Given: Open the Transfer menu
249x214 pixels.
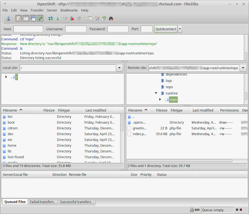Looking at the screenshot, I should point(37,10).
